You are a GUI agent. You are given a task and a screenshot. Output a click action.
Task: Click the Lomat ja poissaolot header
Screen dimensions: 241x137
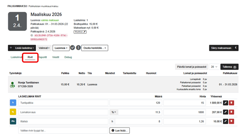tap(195, 73)
